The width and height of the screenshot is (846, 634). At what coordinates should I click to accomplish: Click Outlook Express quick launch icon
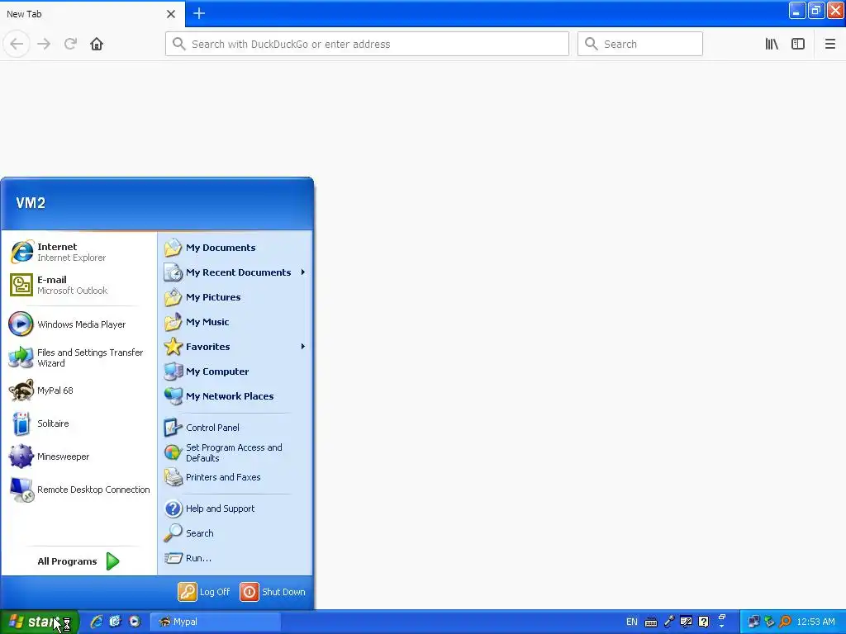pyautogui.click(x=116, y=622)
